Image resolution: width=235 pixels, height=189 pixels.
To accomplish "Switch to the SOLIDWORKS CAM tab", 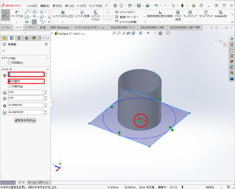I will 152,27.
